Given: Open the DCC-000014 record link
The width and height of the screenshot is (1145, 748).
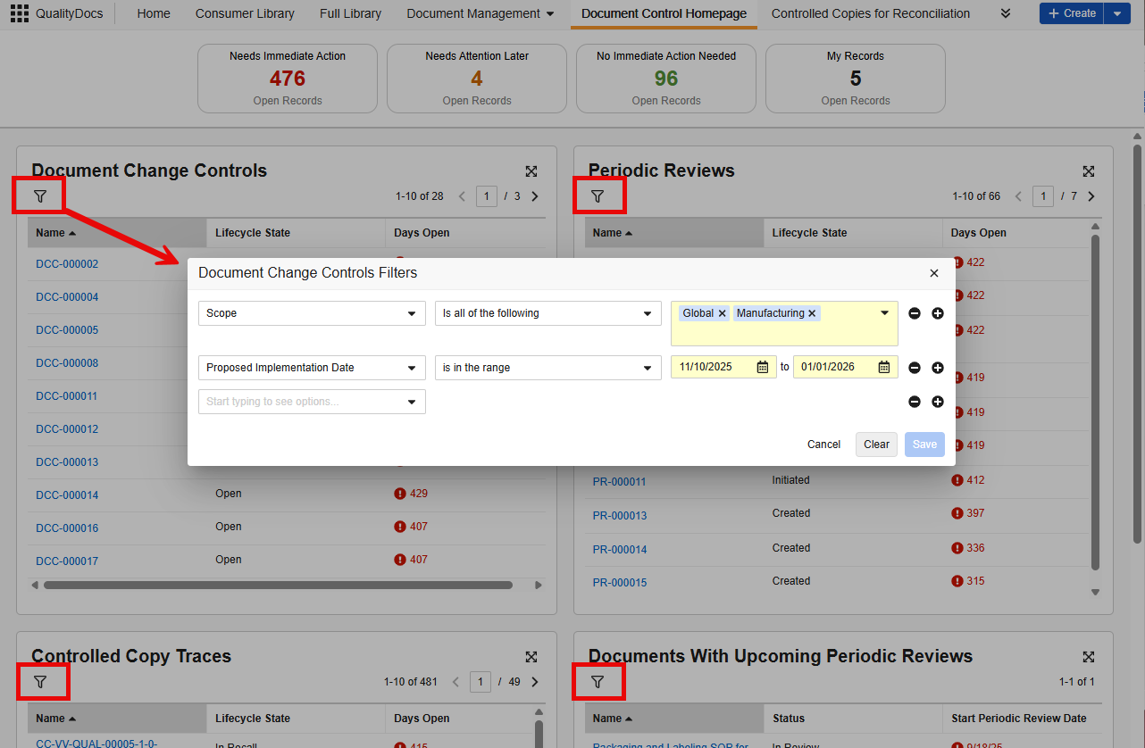Looking at the screenshot, I should pyautogui.click(x=67, y=495).
